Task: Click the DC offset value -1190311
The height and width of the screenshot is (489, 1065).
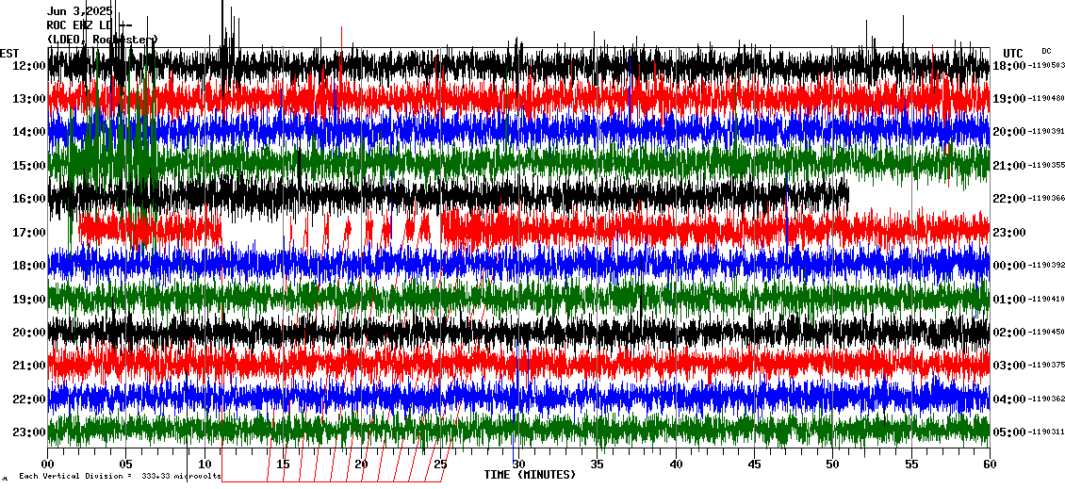Action: pos(1045,432)
